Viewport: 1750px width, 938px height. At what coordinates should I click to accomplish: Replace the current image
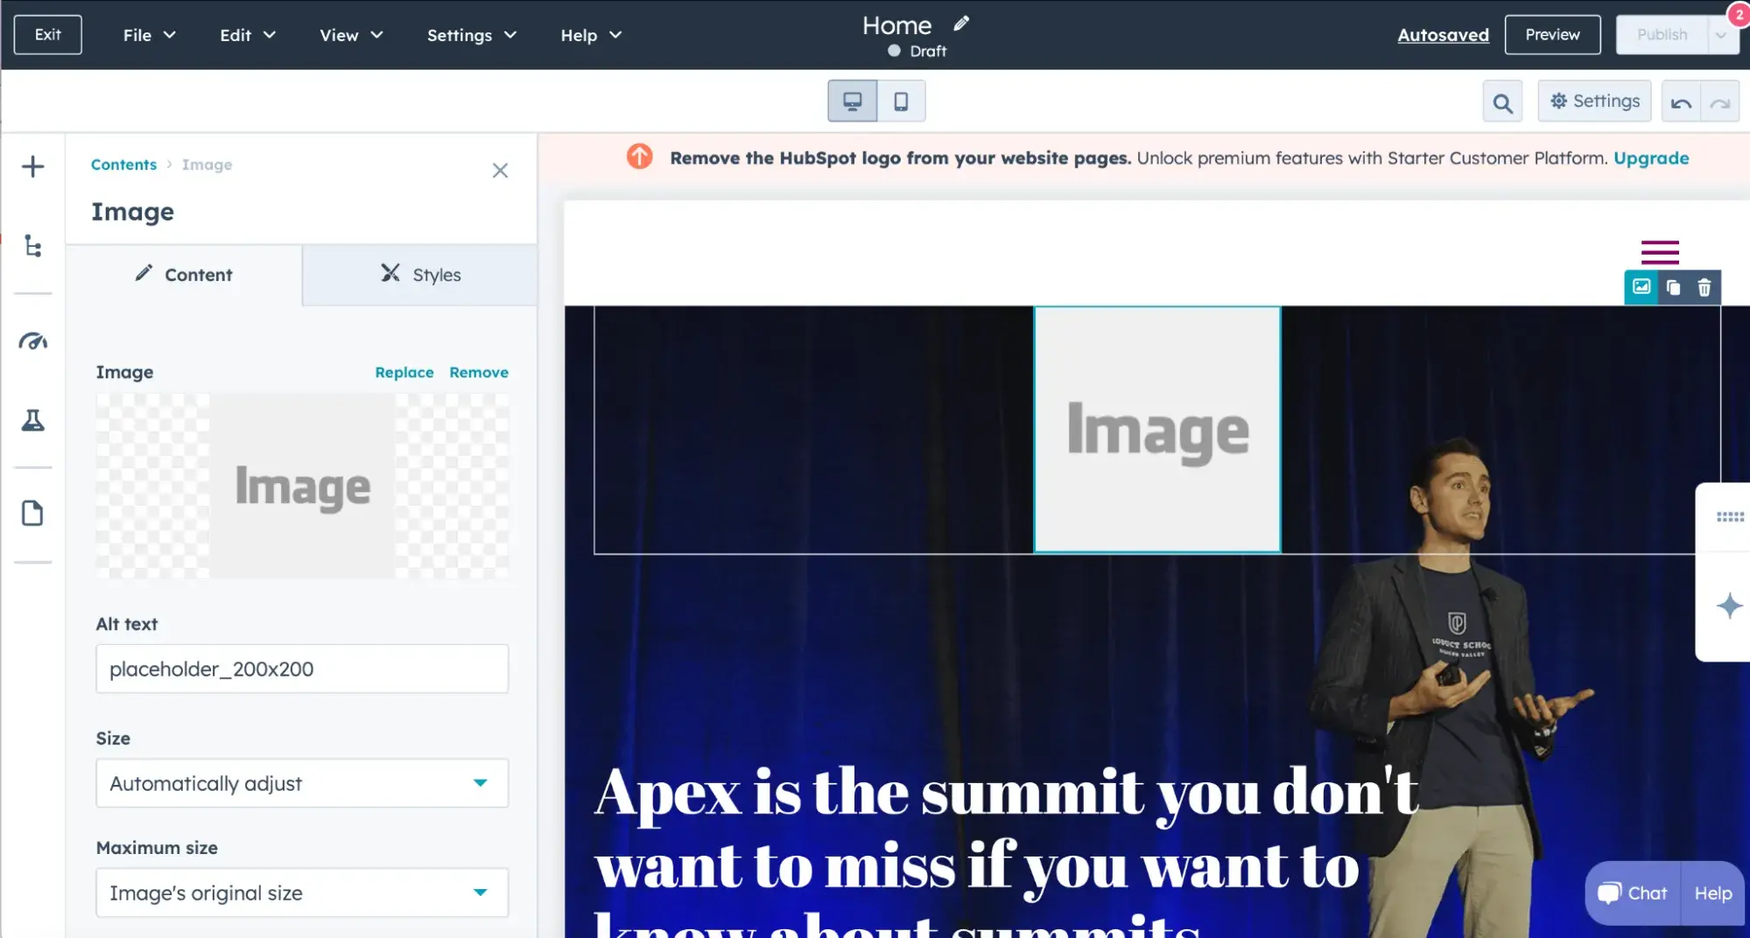tap(404, 373)
